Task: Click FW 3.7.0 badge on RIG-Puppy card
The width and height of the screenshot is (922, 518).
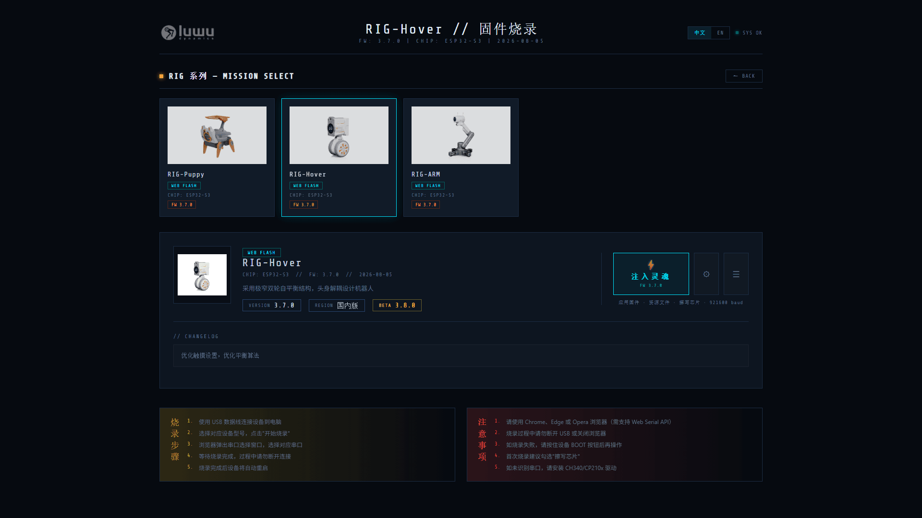Action: click(182, 205)
